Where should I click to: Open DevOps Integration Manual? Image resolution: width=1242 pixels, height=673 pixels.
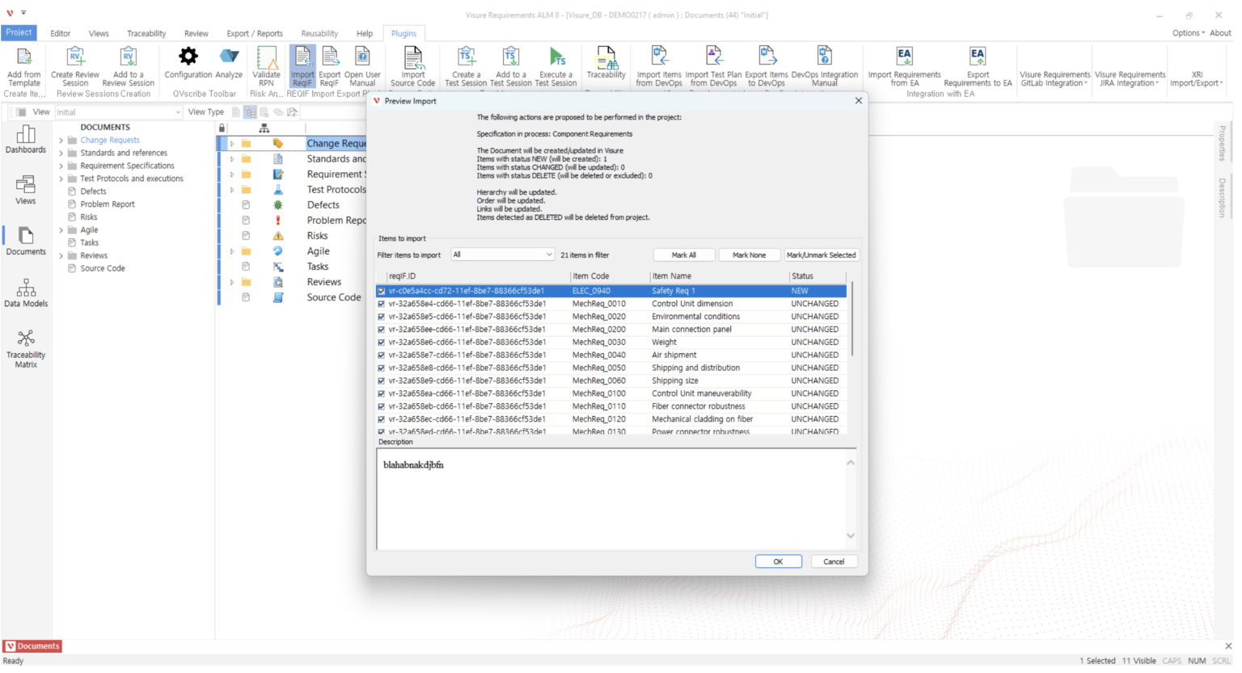point(825,67)
